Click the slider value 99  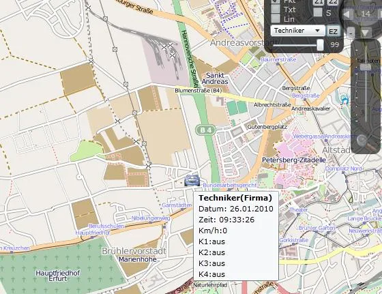[x=335, y=44]
